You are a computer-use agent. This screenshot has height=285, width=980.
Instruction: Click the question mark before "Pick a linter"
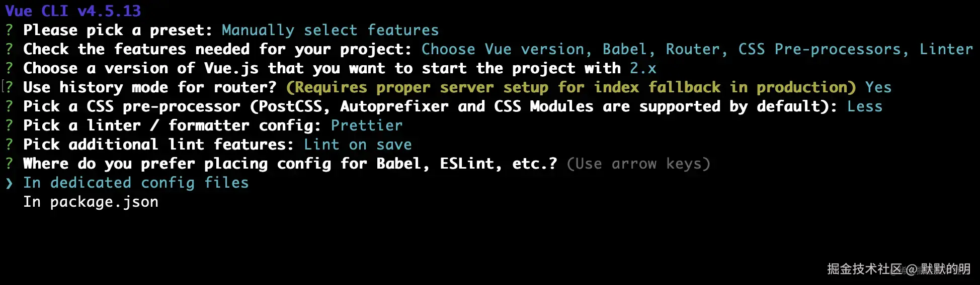click(9, 125)
